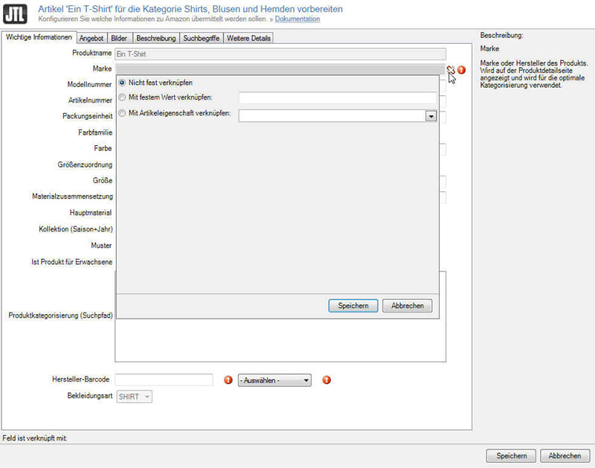This screenshot has width=595, height=468.
Task: Open the Dokumentation link
Action: point(297,19)
